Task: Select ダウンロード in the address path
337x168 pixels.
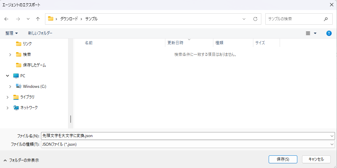Action: pos(69,19)
